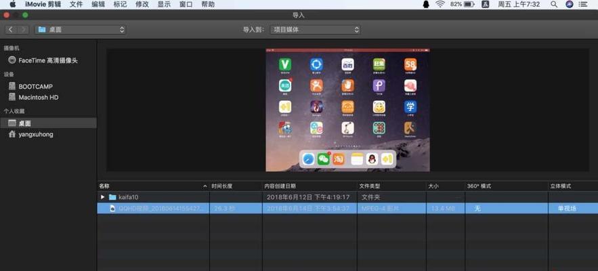Click the QQ penguin menu bar icon

(x=426, y=5)
